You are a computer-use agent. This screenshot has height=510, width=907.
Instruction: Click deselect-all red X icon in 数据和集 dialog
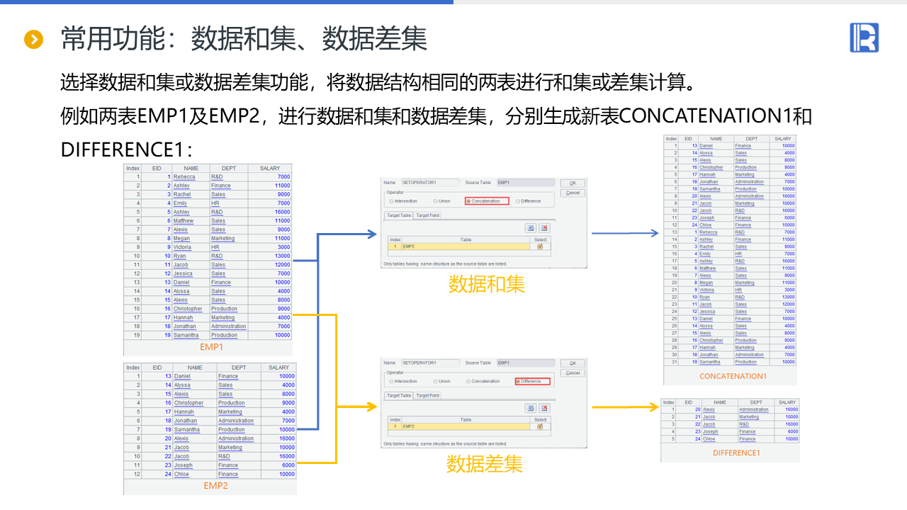[x=544, y=228]
